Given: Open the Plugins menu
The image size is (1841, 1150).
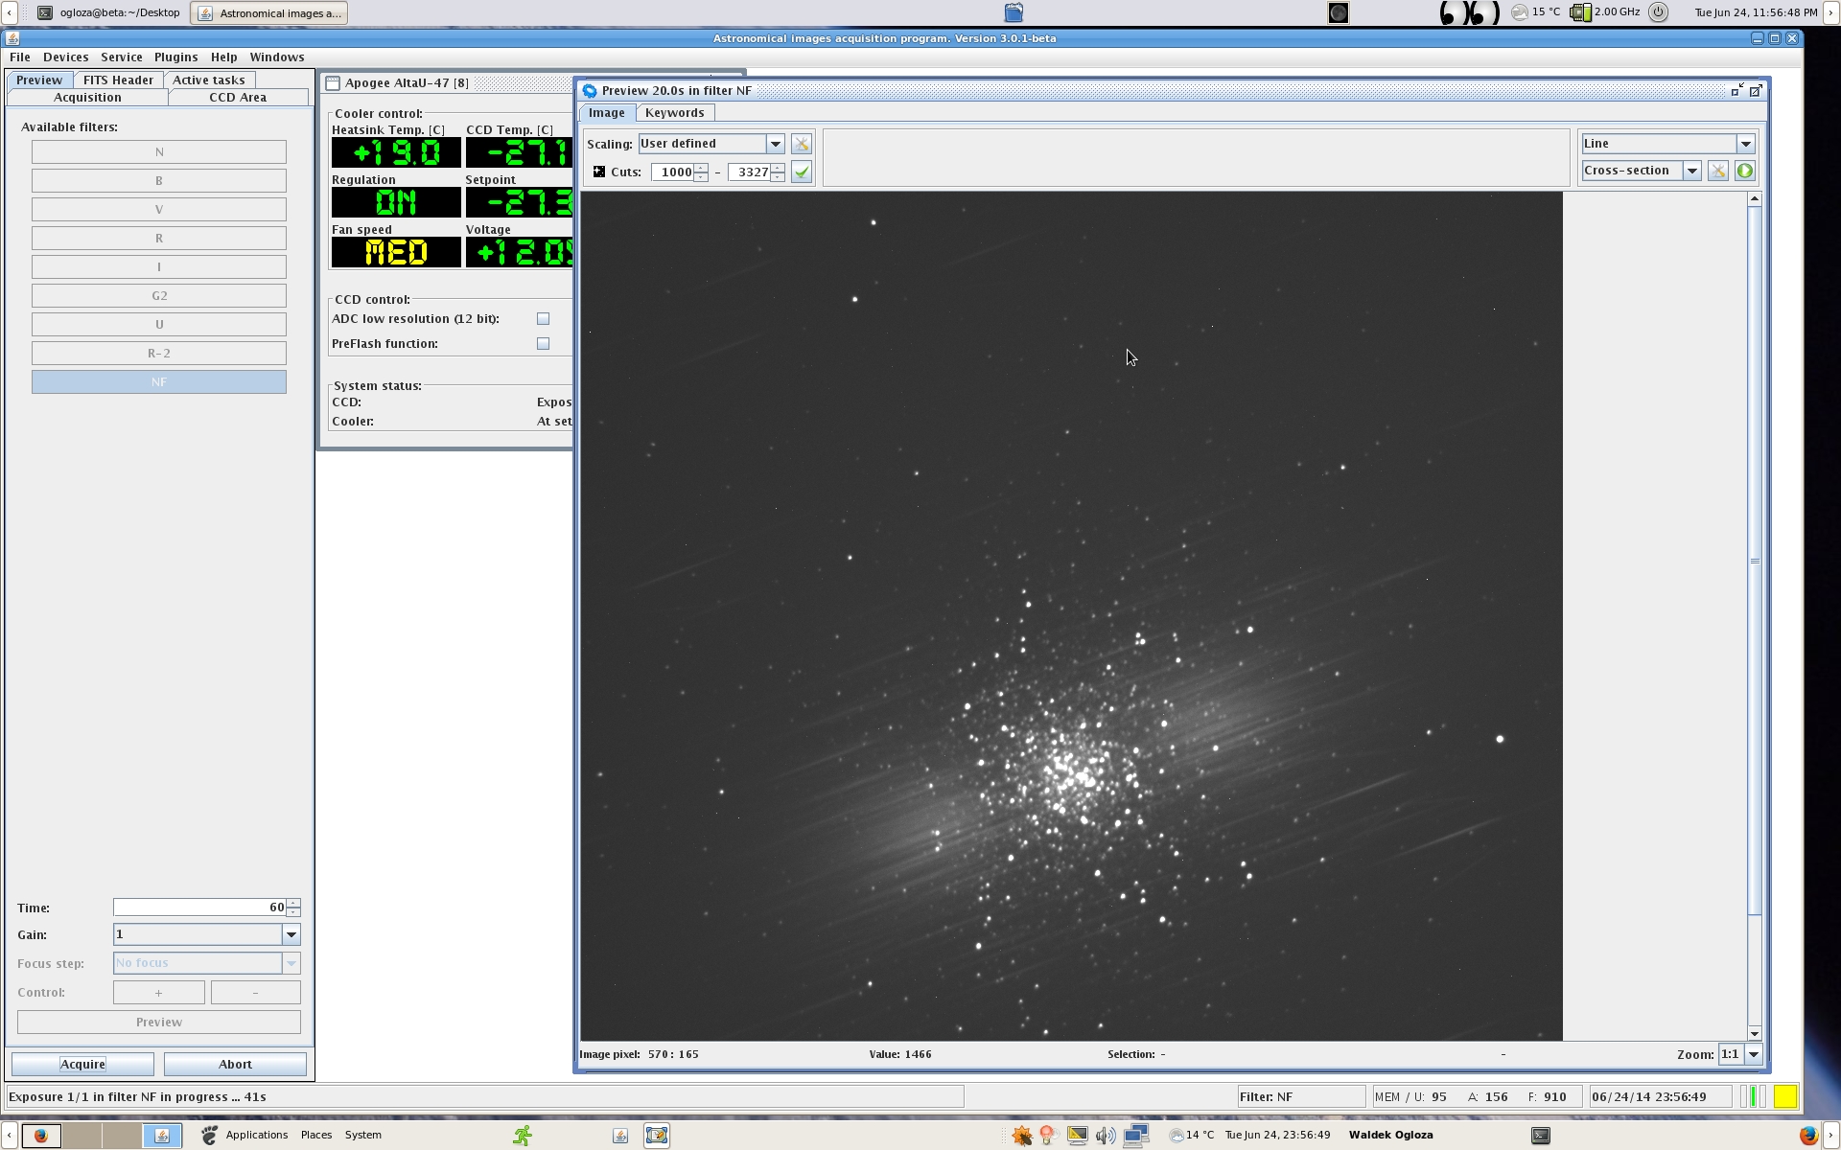Looking at the screenshot, I should tap(175, 57).
